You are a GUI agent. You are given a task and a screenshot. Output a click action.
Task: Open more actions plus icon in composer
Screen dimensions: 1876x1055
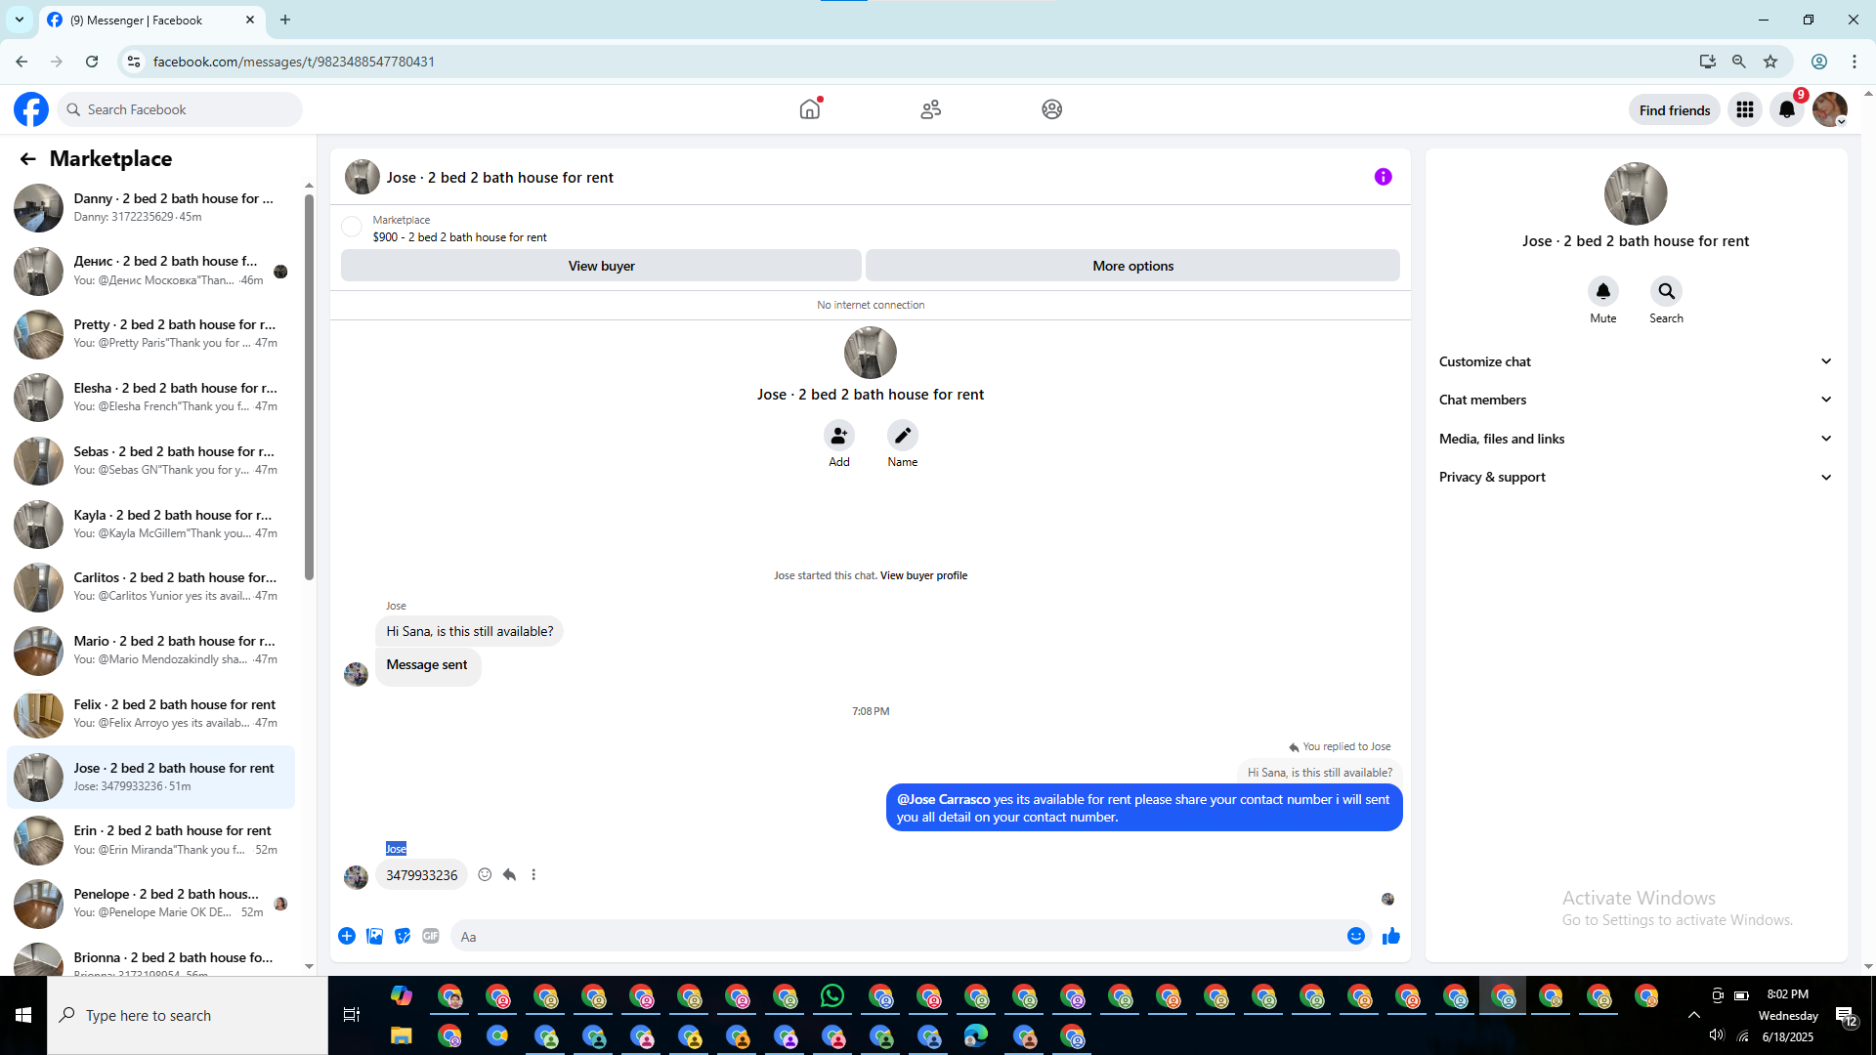point(347,936)
